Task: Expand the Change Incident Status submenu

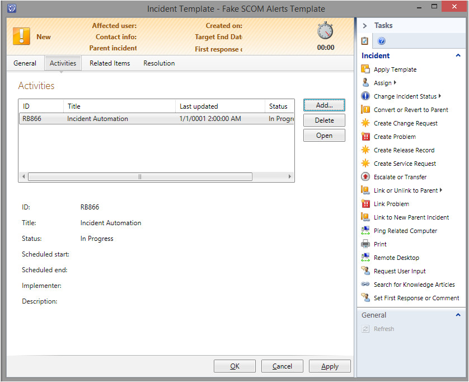Action: tap(440, 96)
